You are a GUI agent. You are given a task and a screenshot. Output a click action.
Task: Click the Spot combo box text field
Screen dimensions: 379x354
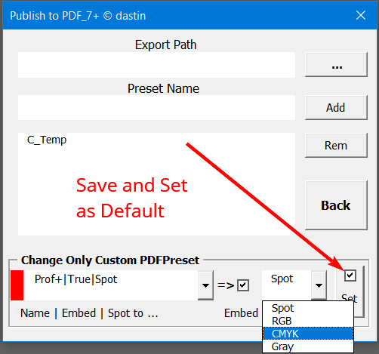[287, 285]
